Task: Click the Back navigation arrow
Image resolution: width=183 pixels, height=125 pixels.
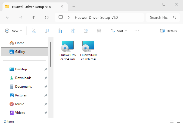Action: click(x=8, y=17)
